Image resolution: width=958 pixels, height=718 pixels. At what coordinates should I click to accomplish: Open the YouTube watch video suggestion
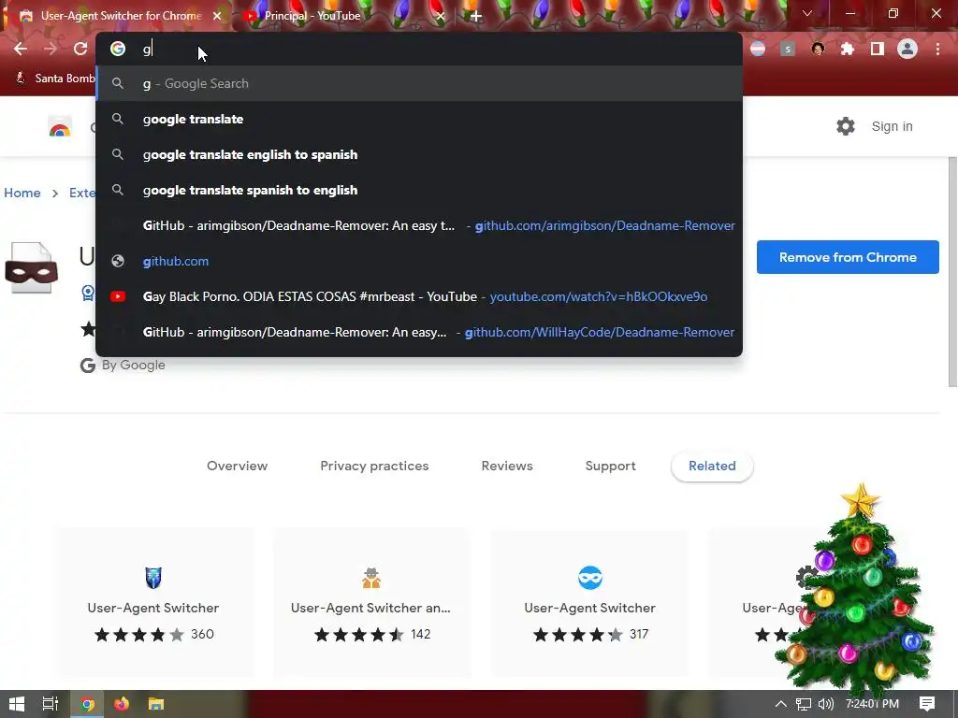419,296
